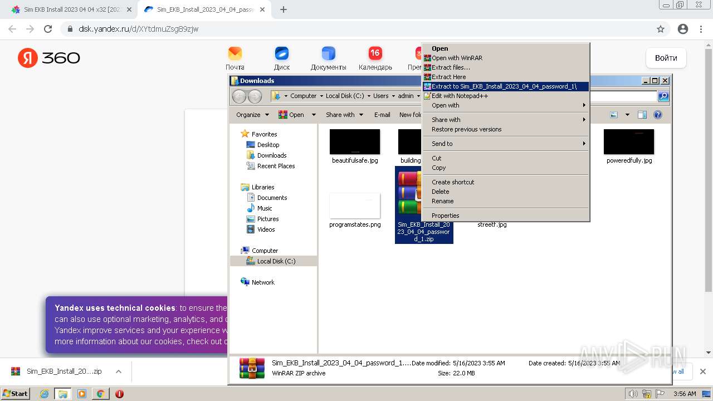Bookmark this page with the star icon
Image resolution: width=713 pixels, height=401 pixels.
click(661, 29)
